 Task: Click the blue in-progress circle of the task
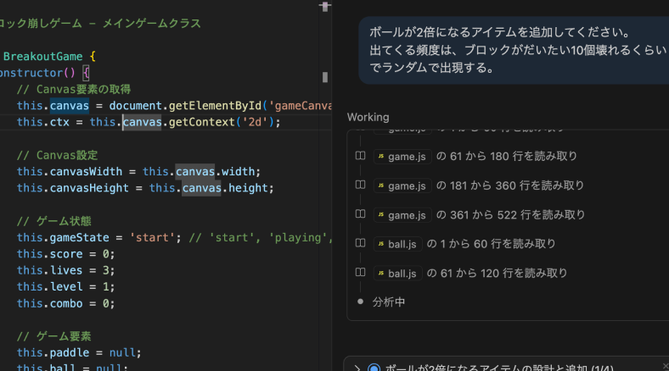(x=374, y=368)
